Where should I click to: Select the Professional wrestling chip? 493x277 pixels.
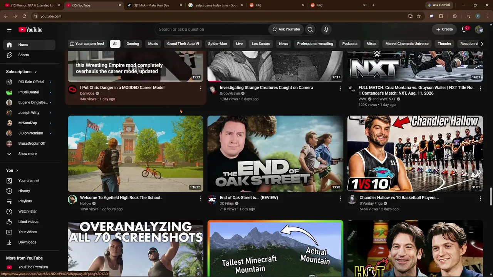point(315,44)
